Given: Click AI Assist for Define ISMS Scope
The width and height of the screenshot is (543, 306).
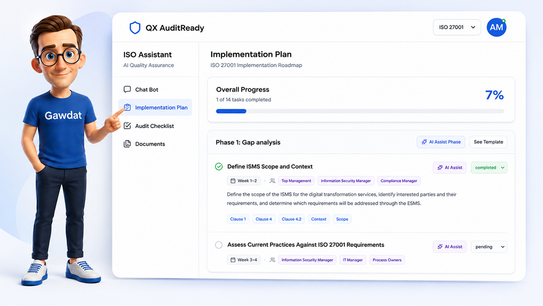Looking at the screenshot, I should click(450, 168).
